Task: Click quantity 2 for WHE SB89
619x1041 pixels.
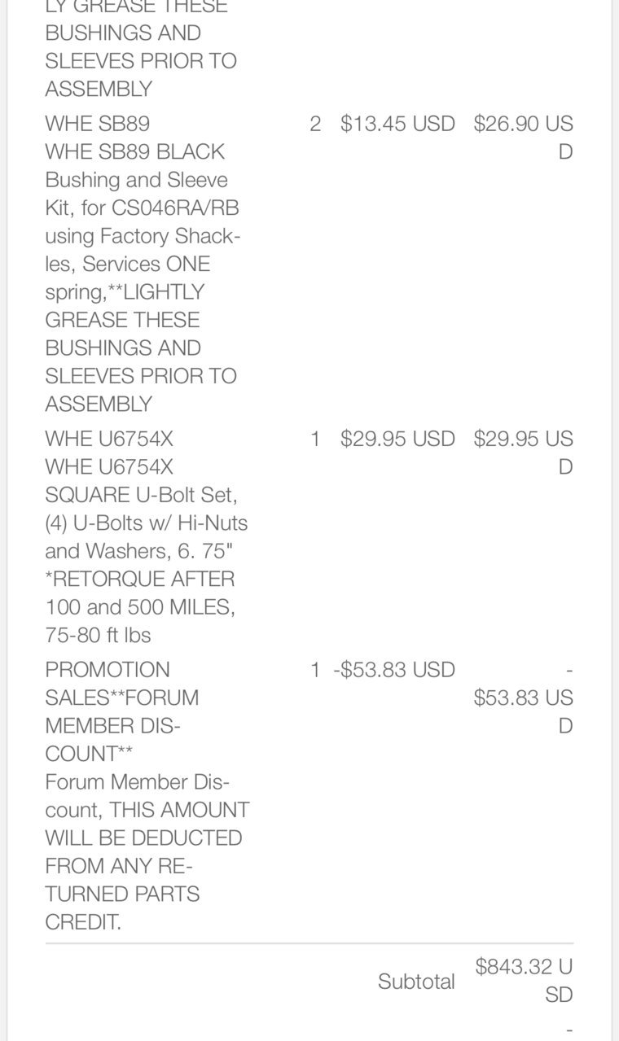Action: coord(315,124)
